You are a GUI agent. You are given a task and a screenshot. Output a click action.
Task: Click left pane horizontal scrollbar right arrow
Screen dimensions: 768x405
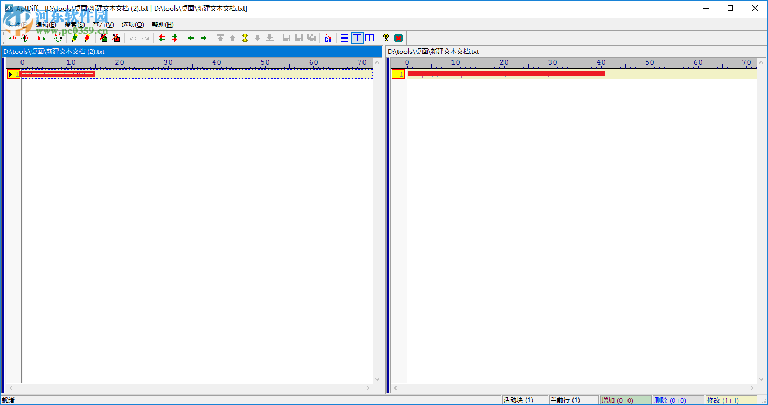click(x=369, y=388)
